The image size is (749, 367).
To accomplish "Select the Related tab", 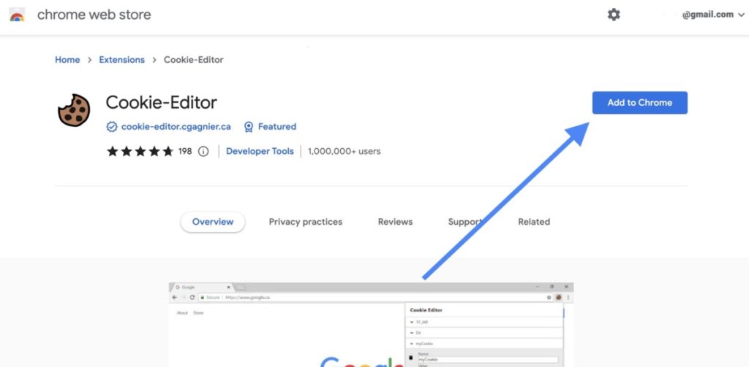I will 533,222.
